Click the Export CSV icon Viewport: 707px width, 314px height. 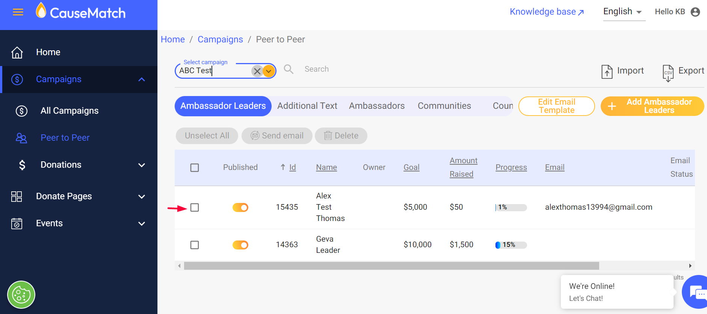click(x=668, y=72)
